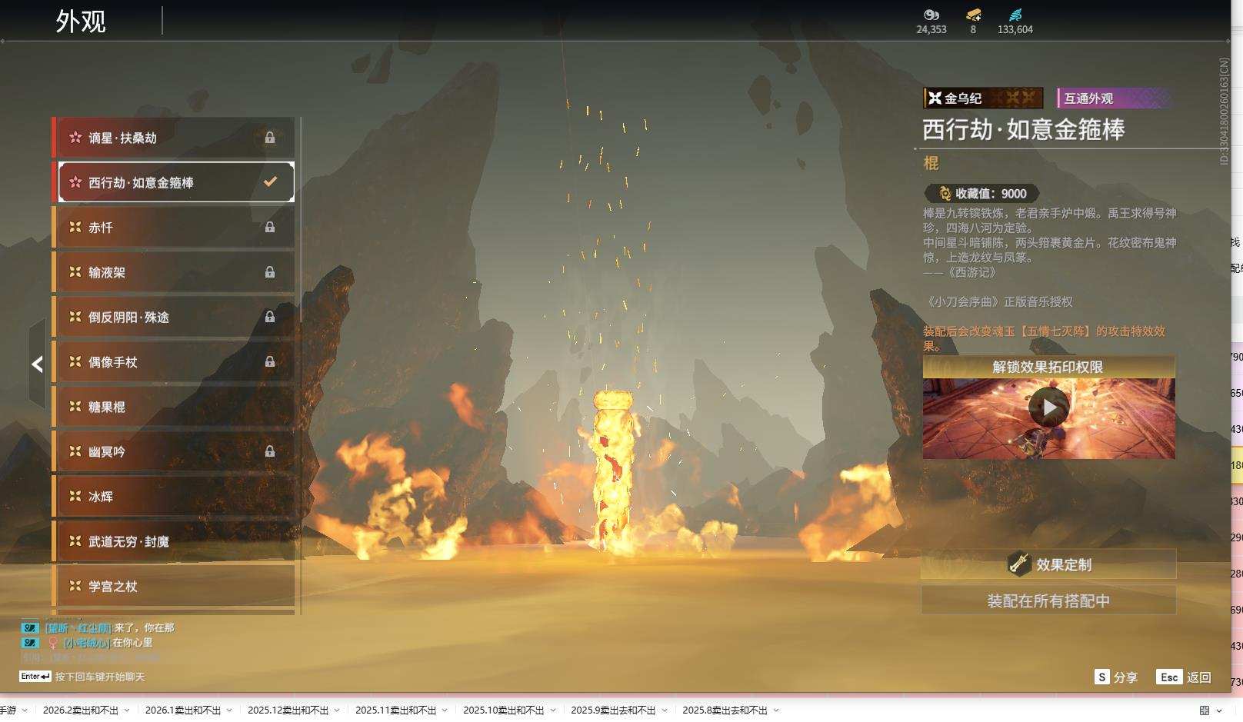Click the Esc key return icon
The image size is (1243, 722).
click(1168, 677)
